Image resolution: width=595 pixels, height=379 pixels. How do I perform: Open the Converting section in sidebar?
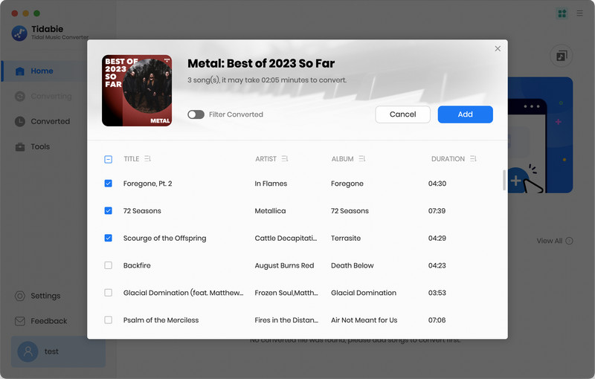45,97
